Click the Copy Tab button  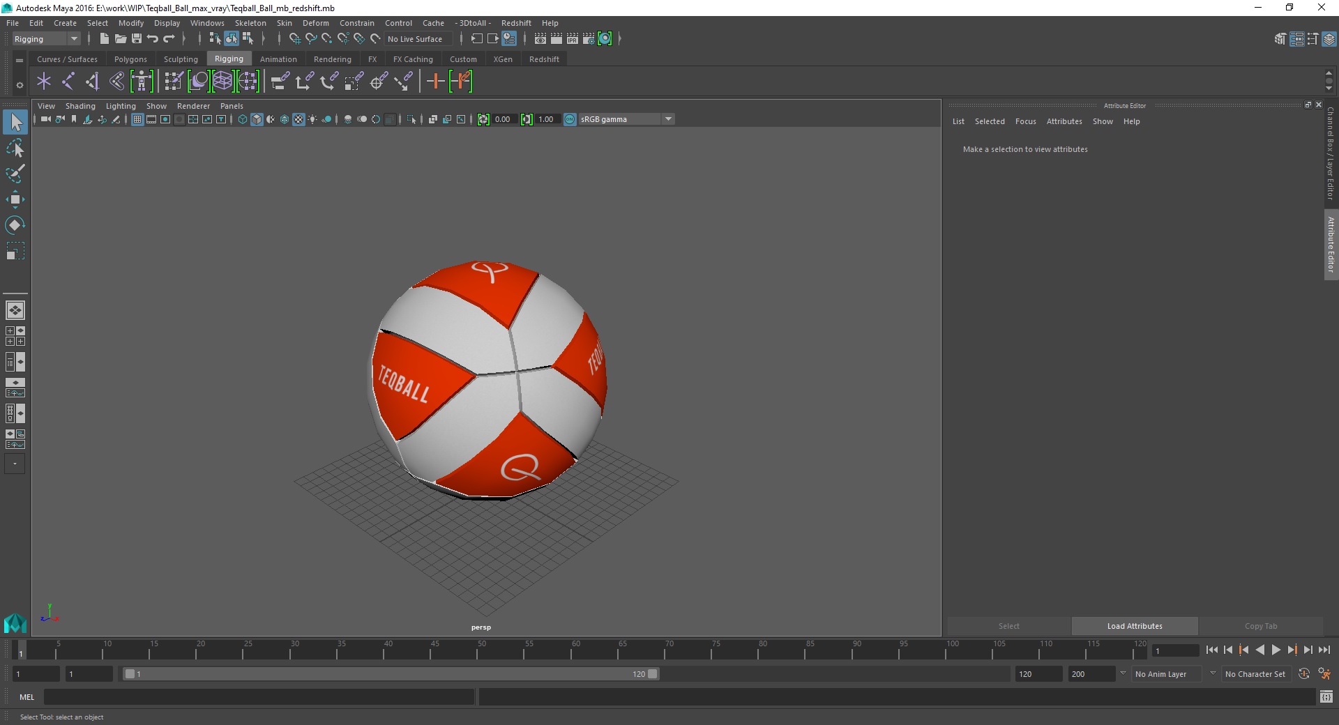pos(1261,626)
